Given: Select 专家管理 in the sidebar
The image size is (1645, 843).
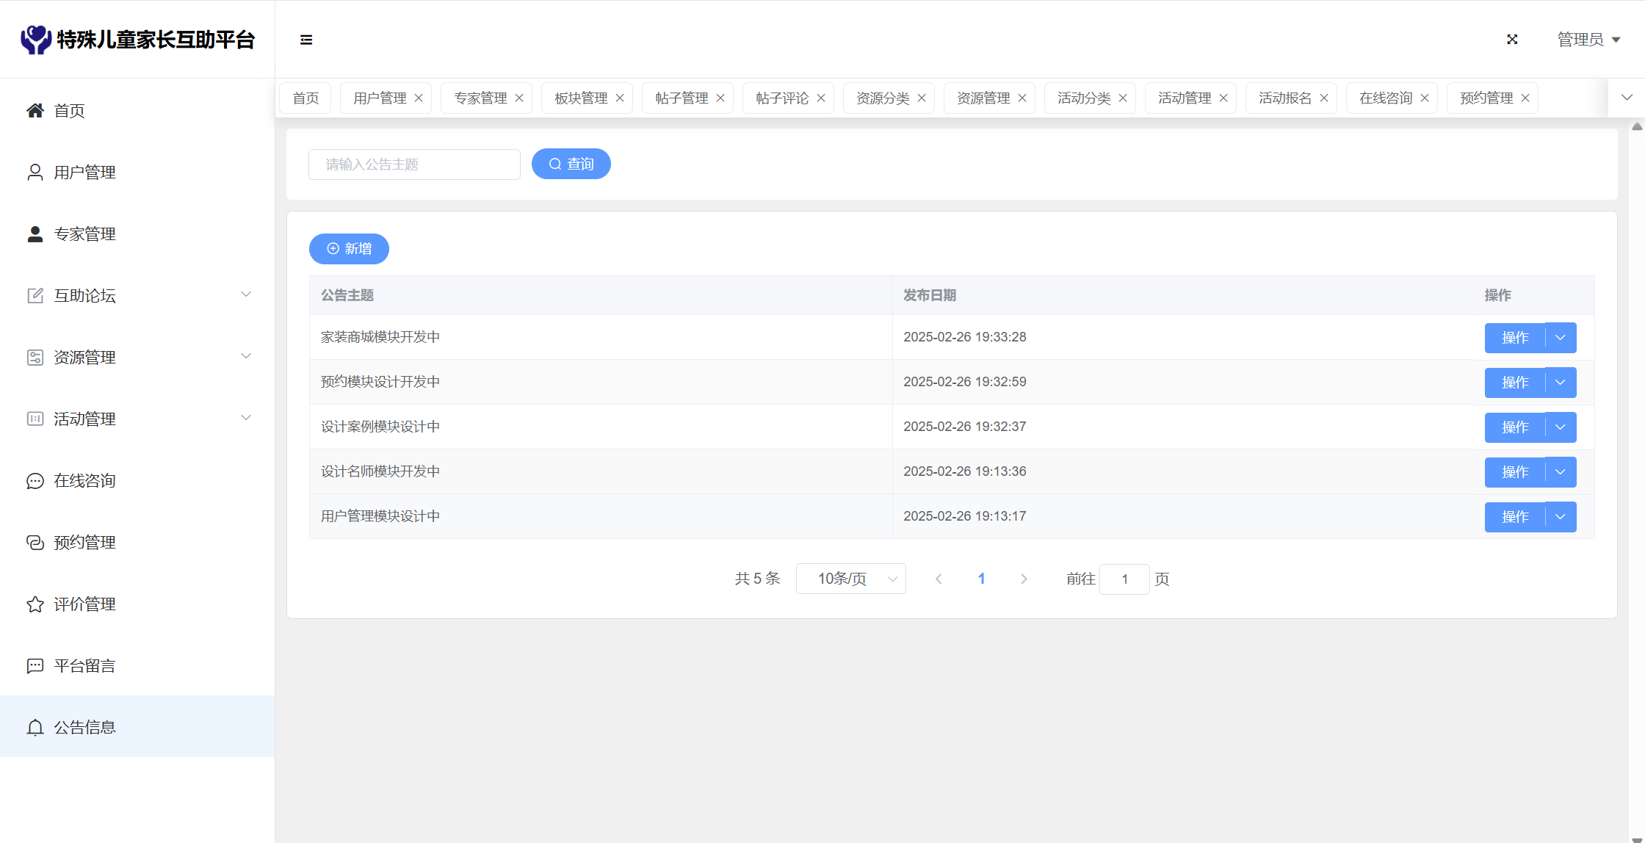Looking at the screenshot, I should [x=84, y=234].
